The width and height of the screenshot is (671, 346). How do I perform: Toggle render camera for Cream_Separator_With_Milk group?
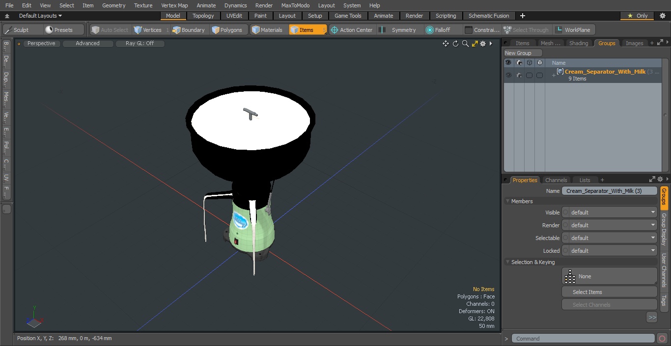pos(519,75)
